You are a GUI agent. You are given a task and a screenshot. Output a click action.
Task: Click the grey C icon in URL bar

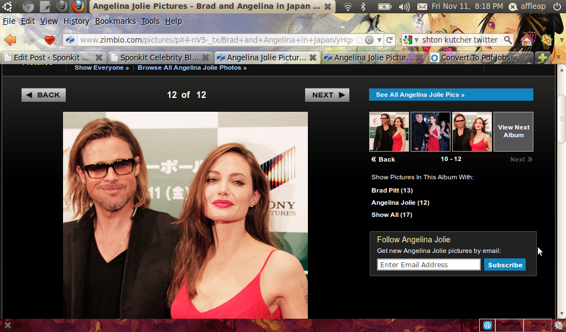[x=369, y=40]
